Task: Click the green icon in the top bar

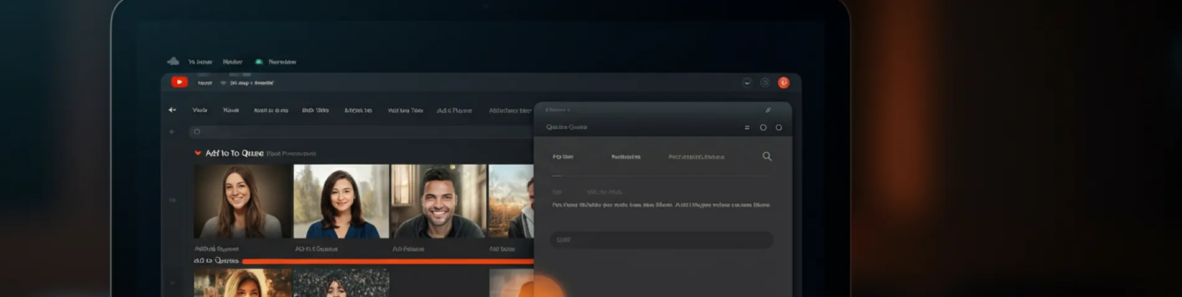Action: click(x=259, y=62)
